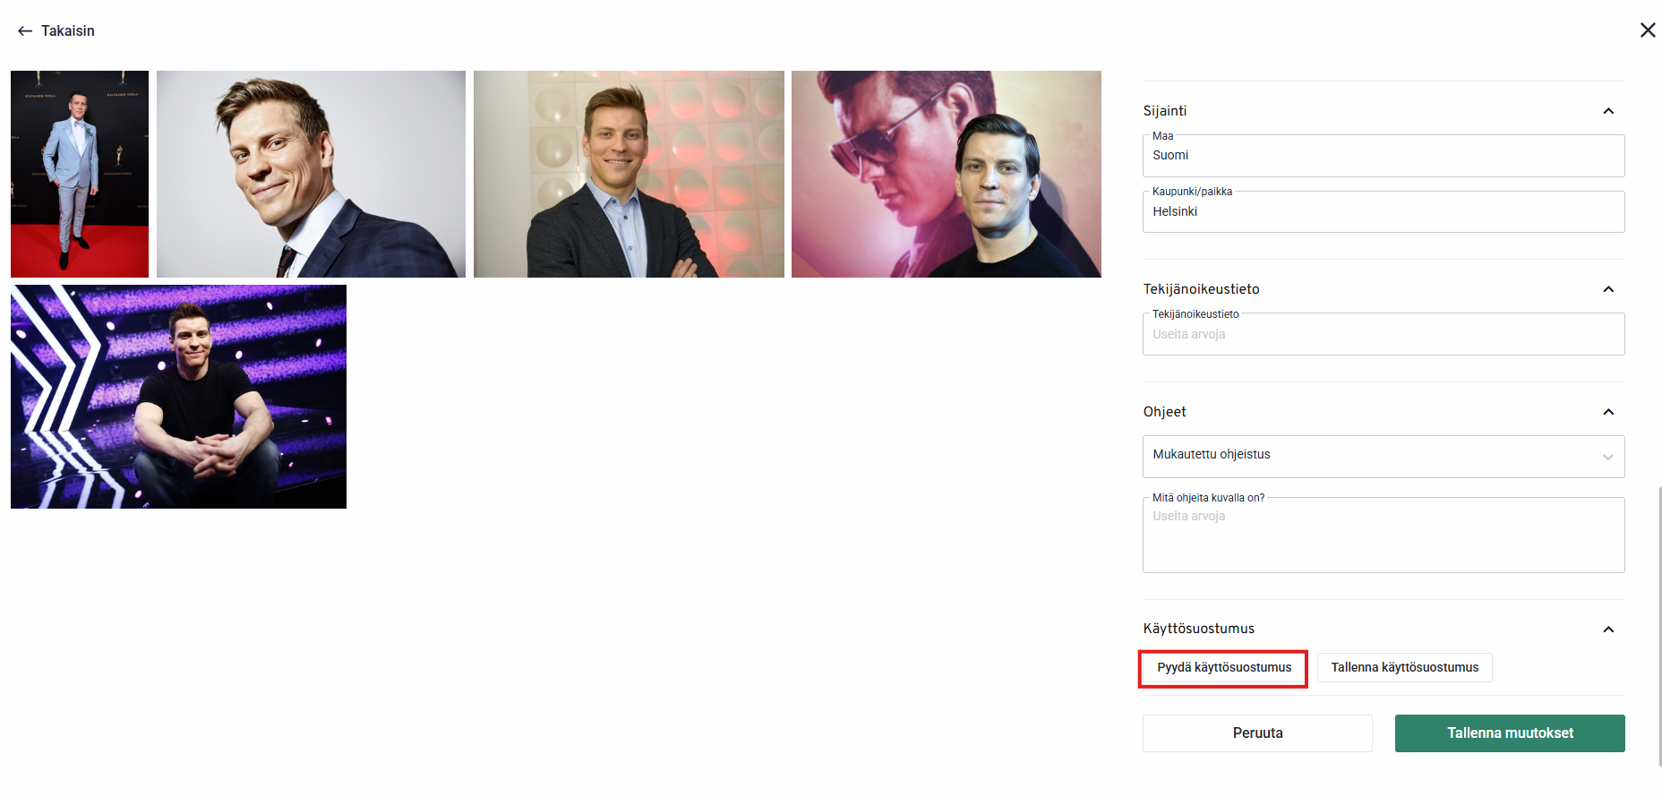Open the Mukautettu ohjeistus dropdown
The width and height of the screenshot is (1662, 797).
[1383, 456]
